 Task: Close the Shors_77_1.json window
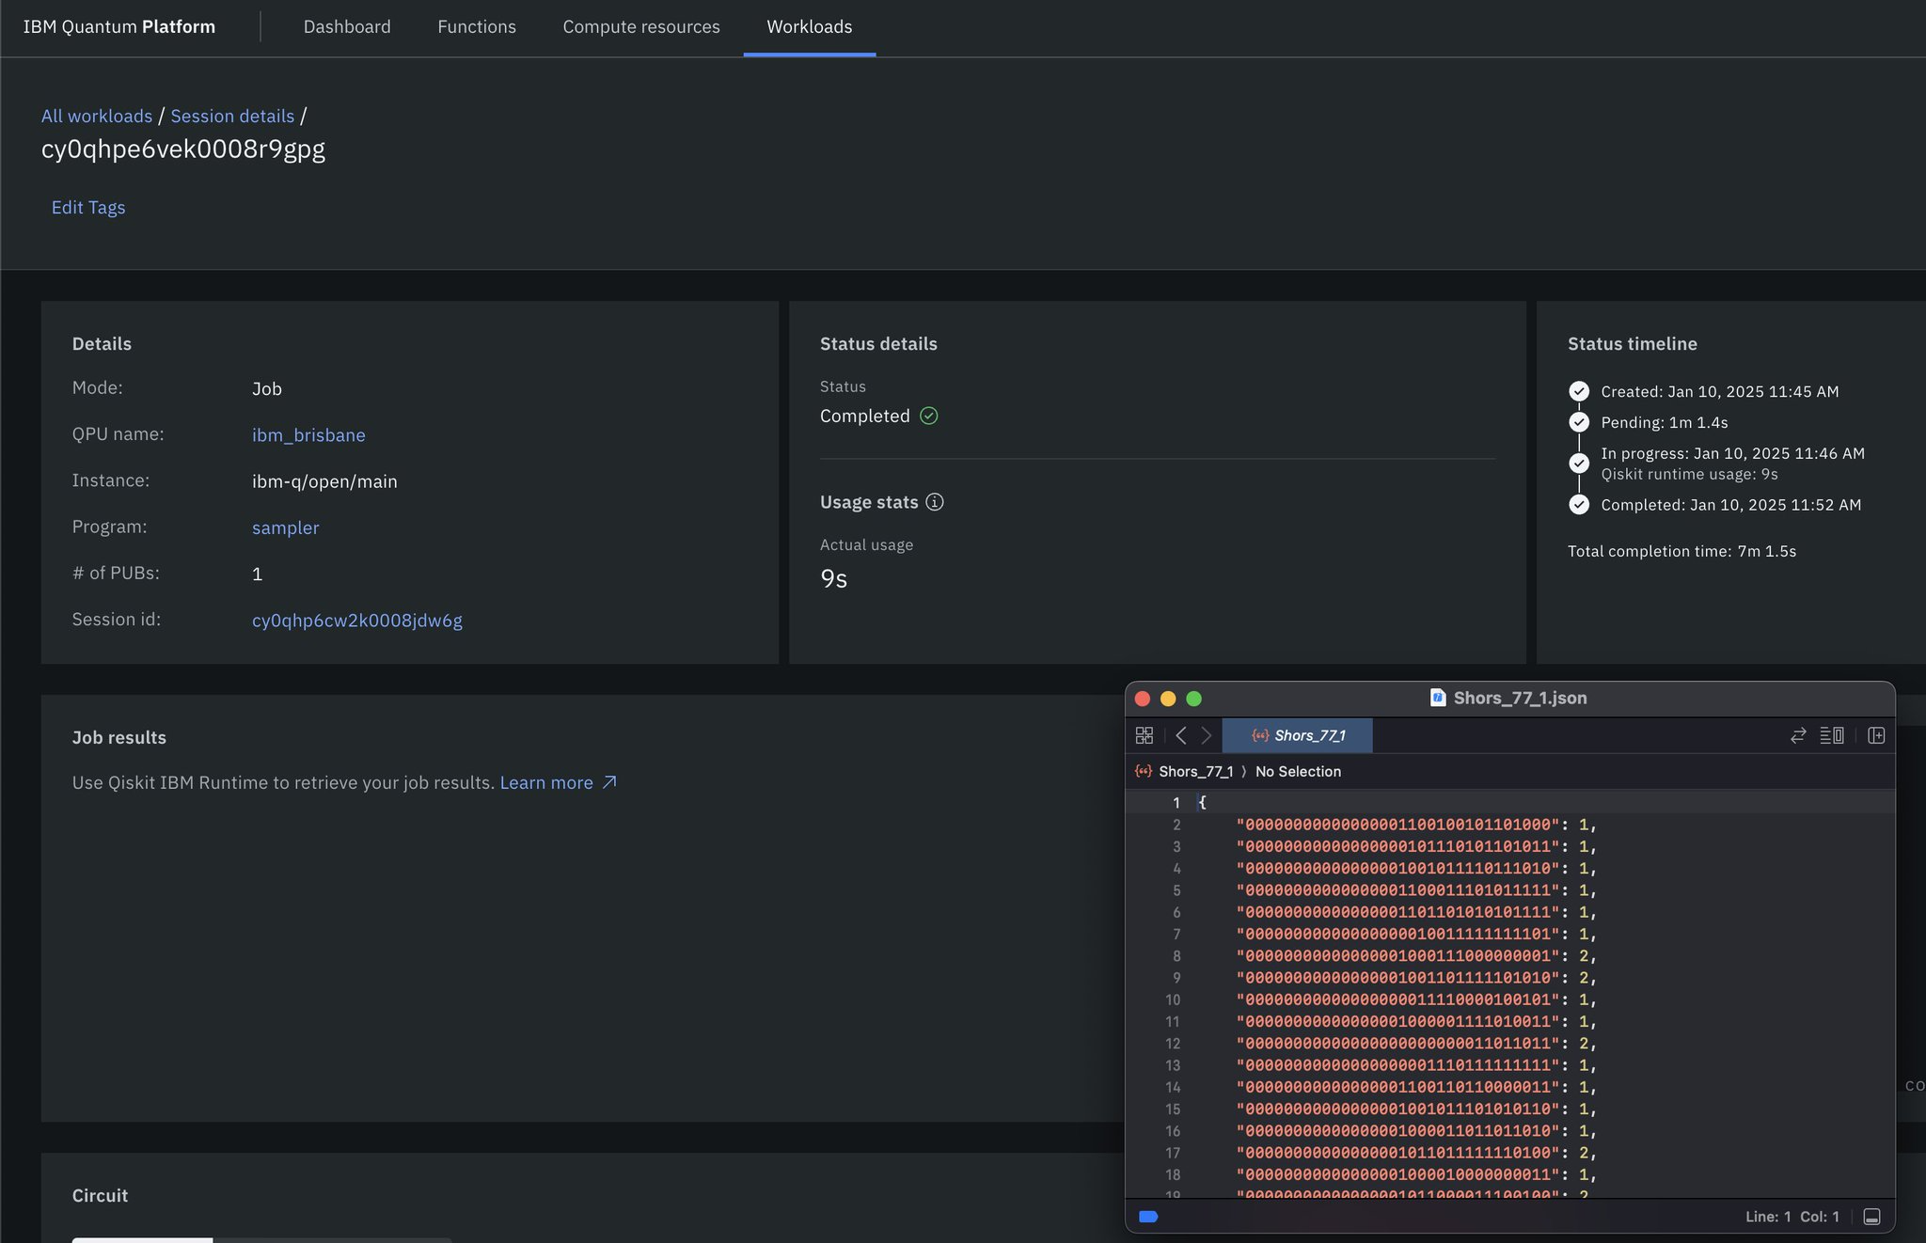[1143, 699]
